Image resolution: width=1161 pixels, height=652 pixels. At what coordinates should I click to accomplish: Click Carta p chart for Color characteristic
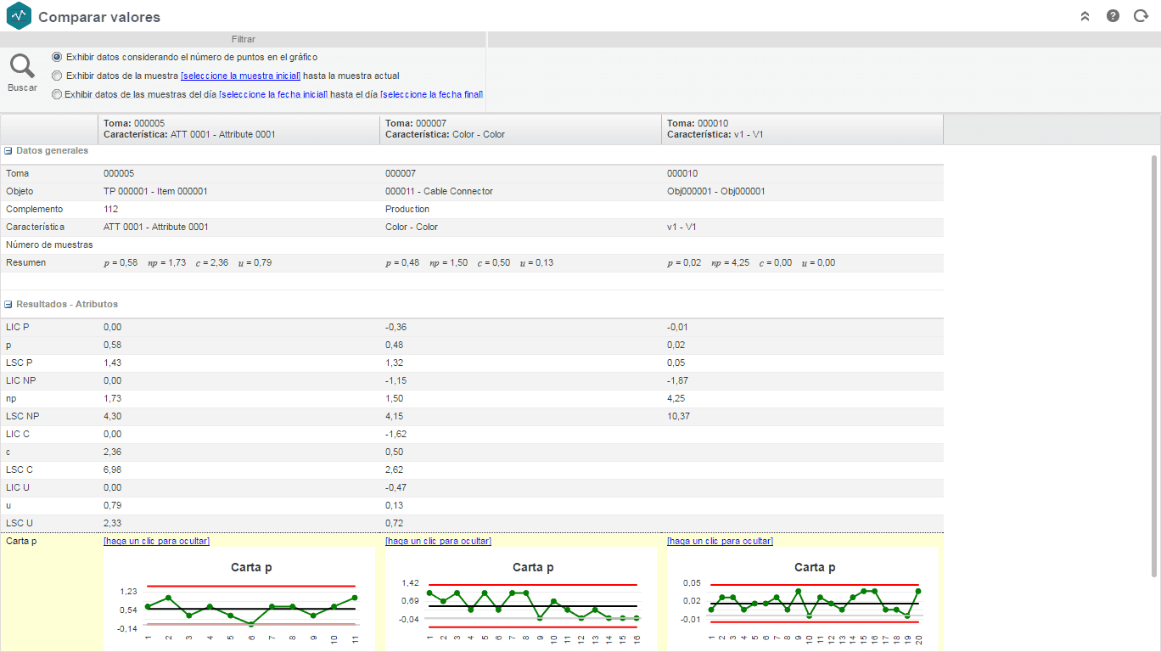coord(520,599)
